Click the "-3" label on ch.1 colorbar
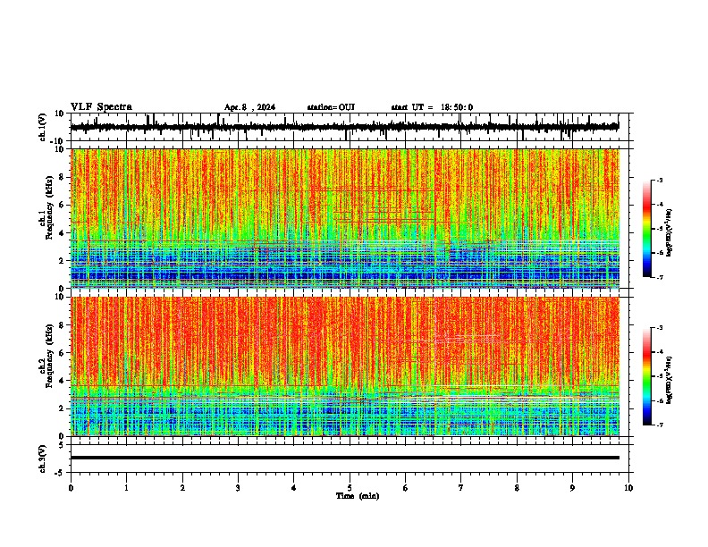The image size is (708, 547). pos(660,180)
